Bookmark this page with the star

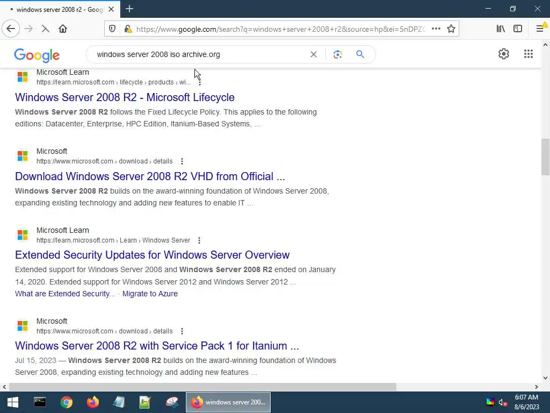pos(451,29)
